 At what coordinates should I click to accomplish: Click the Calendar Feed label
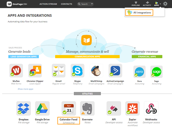click(x=69, y=119)
